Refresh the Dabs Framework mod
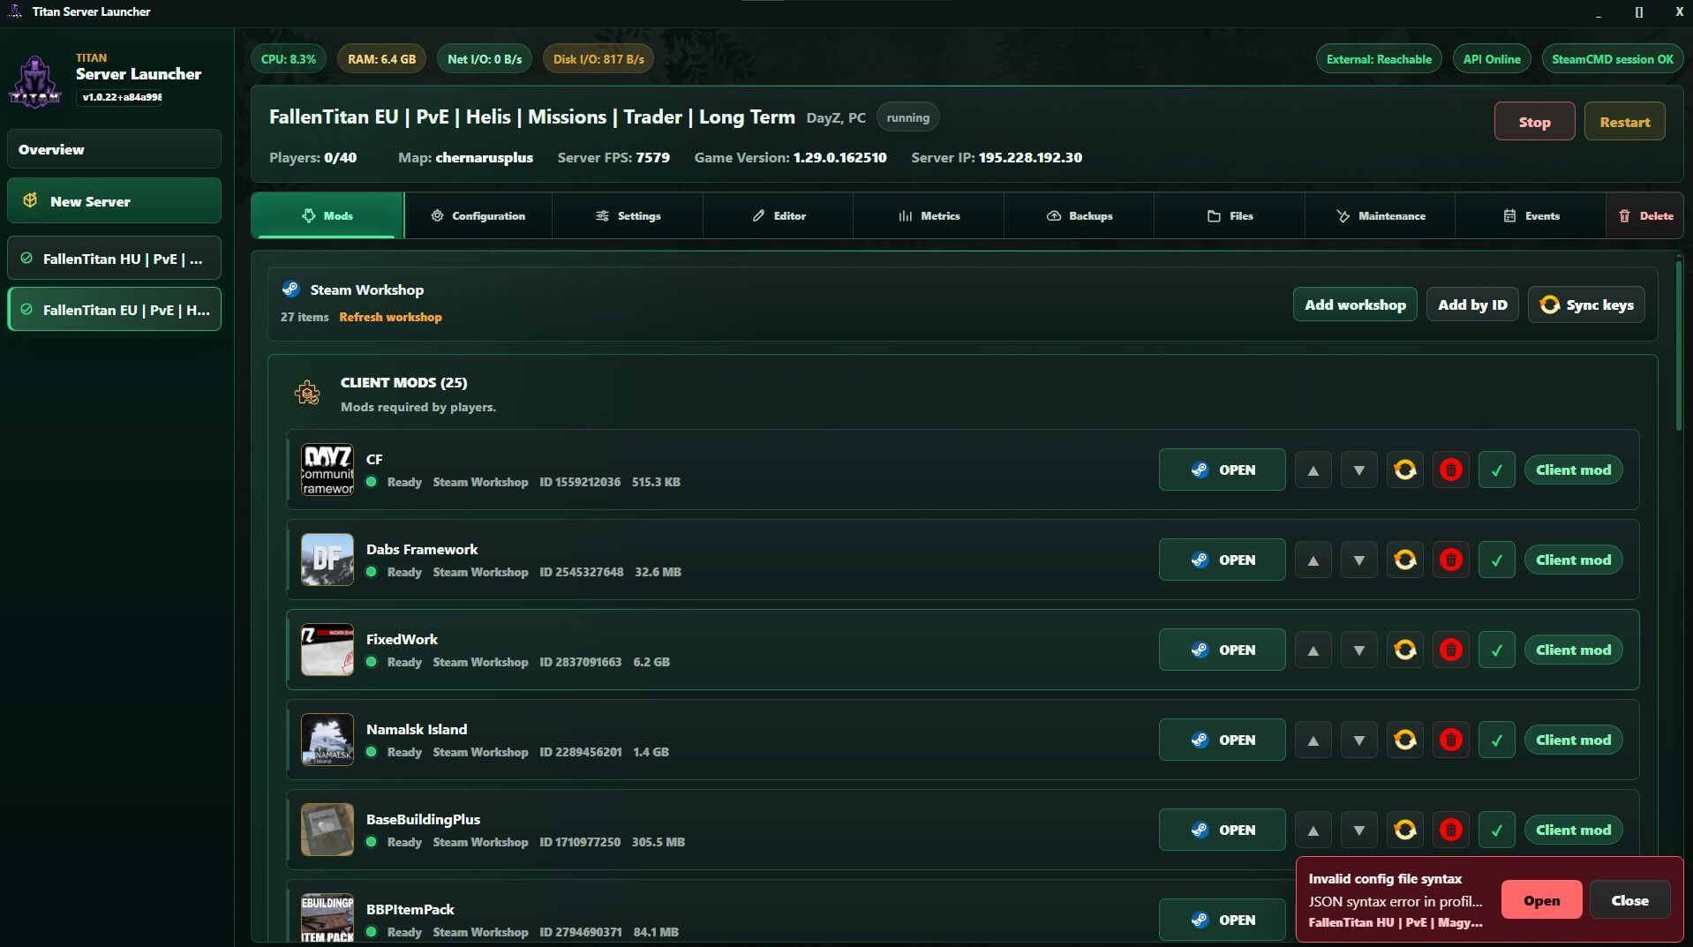The height and width of the screenshot is (947, 1693). (1404, 560)
